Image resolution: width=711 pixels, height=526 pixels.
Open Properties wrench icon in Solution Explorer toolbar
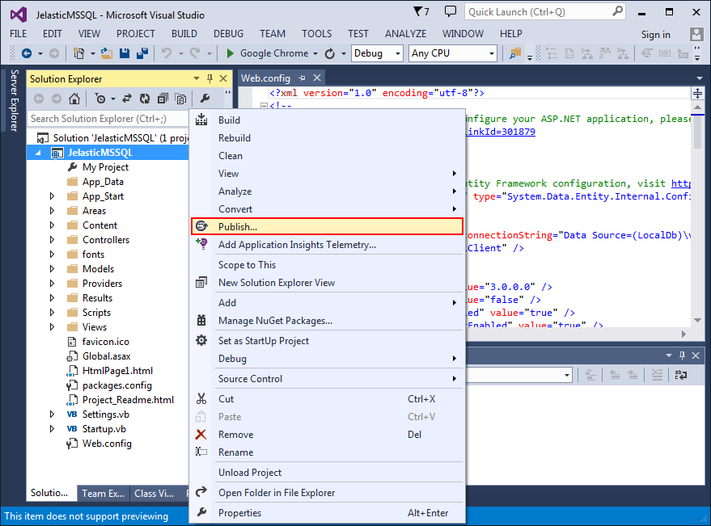click(x=205, y=99)
